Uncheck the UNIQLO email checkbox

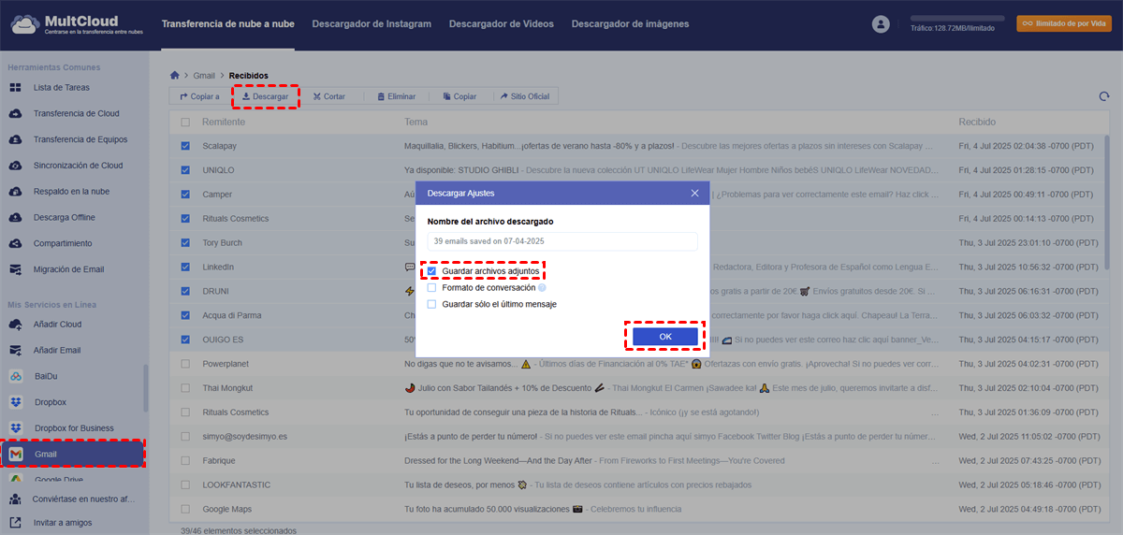tap(185, 170)
